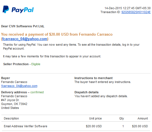Click the Dispatch details heading
Image resolution: width=152 pixels, height=132 pixels.
[86, 92]
